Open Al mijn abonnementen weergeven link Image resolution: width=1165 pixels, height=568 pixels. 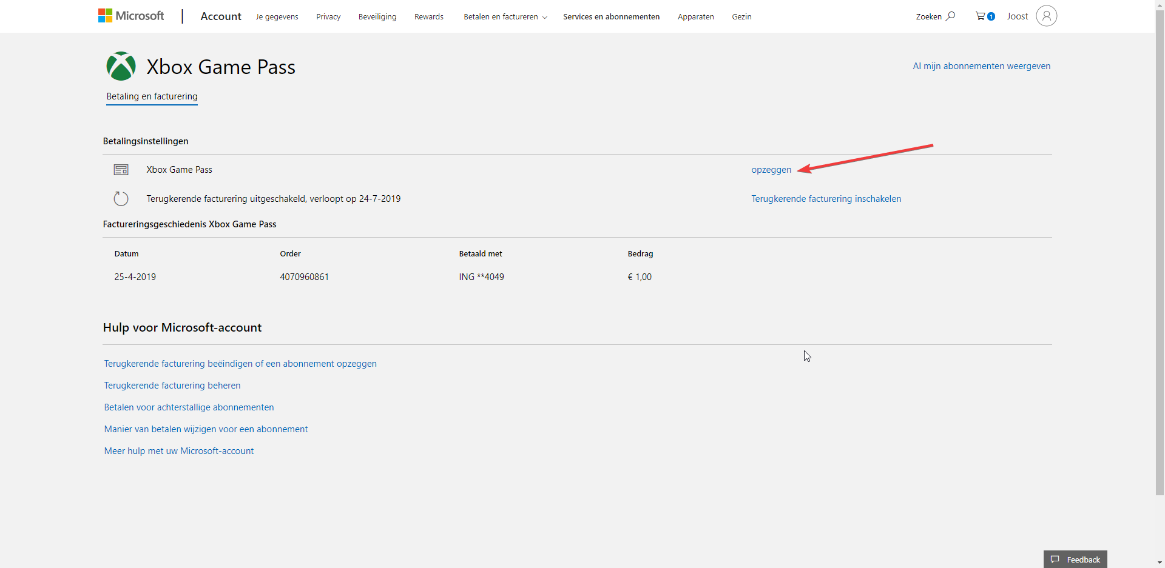981,66
